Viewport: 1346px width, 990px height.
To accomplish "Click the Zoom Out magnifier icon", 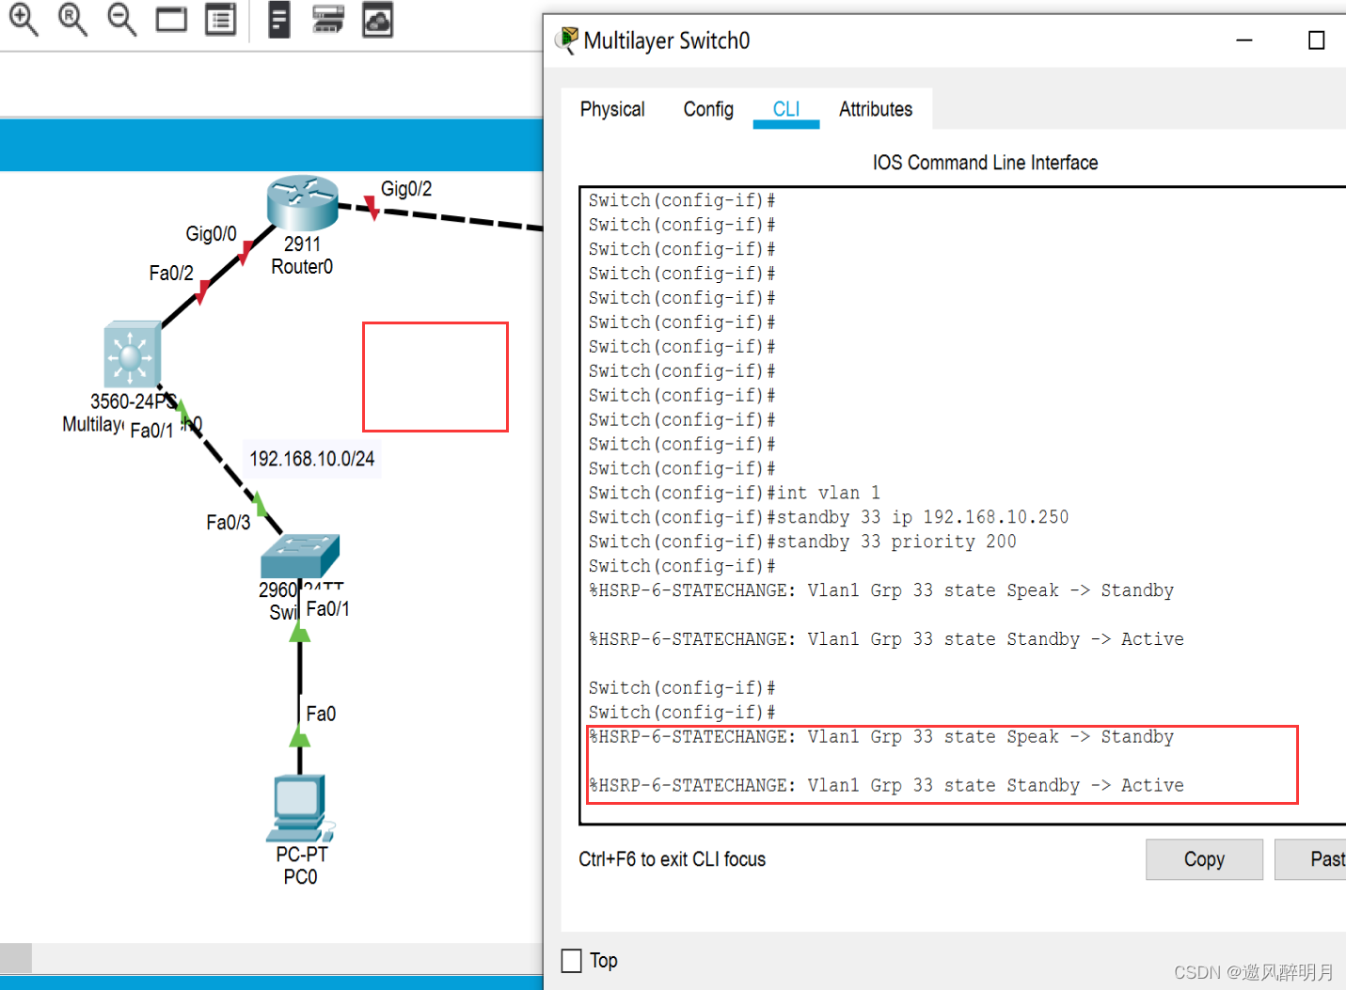I will [x=121, y=19].
